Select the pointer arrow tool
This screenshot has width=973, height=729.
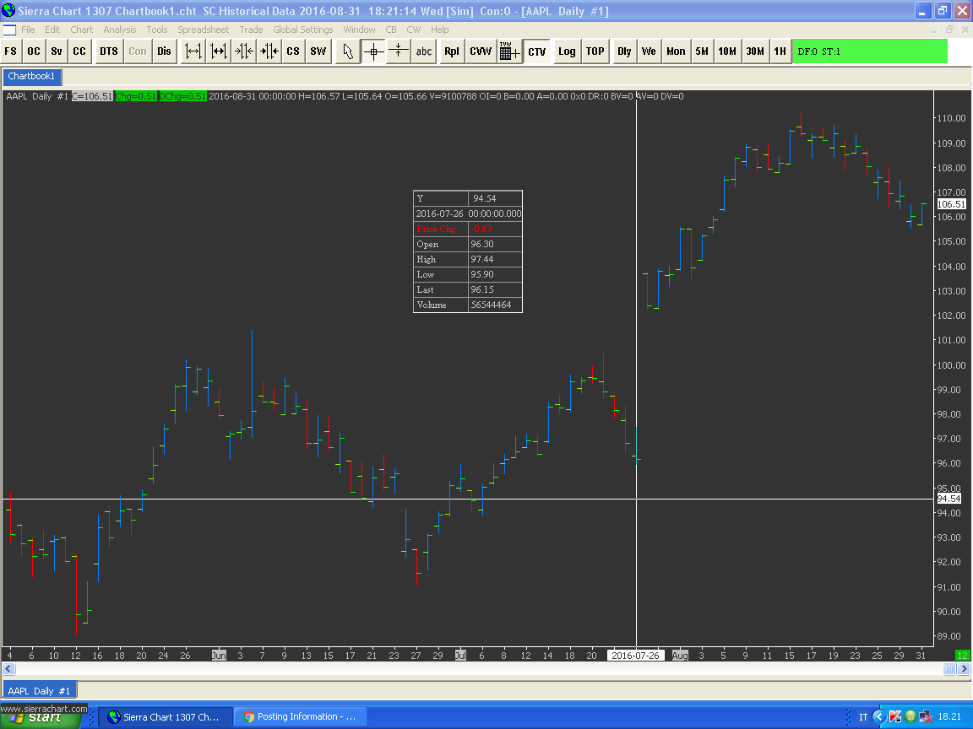coord(348,51)
